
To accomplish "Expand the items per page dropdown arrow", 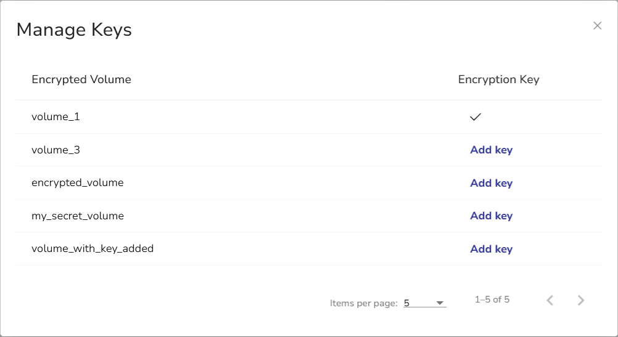I will (440, 303).
